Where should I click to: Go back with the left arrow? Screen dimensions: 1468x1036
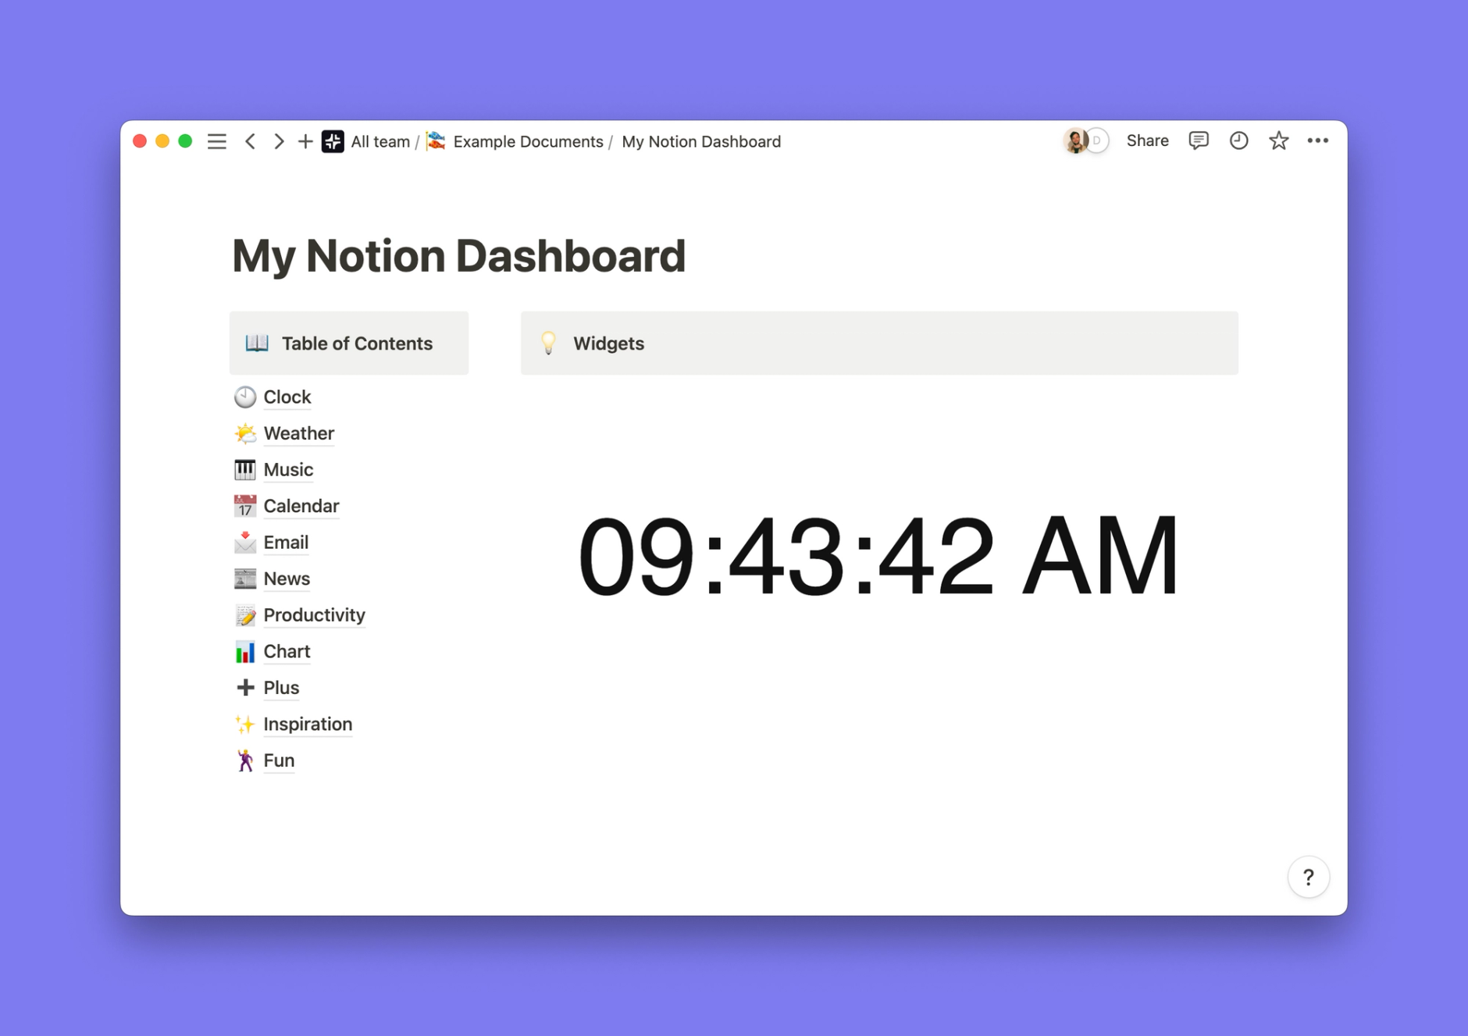pyautogui.click(x=251, y=141)
